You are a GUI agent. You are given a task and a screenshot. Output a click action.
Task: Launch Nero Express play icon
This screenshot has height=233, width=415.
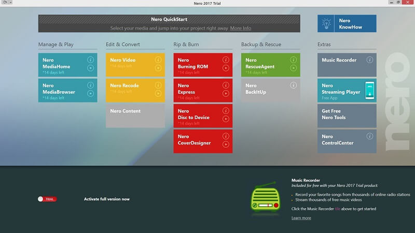pos(226,94)
